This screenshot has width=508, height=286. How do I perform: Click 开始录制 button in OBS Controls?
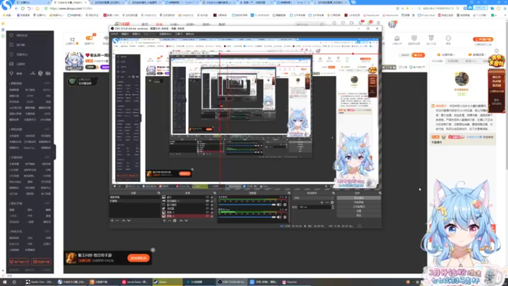click(359, 202)
